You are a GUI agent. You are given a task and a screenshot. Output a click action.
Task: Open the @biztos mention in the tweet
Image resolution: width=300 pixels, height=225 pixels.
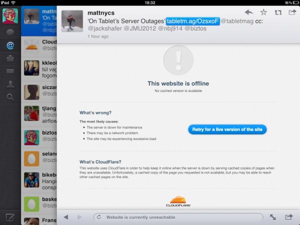pos(195,28)
